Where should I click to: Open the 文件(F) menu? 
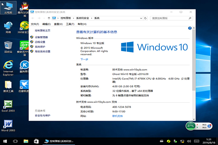35,24
